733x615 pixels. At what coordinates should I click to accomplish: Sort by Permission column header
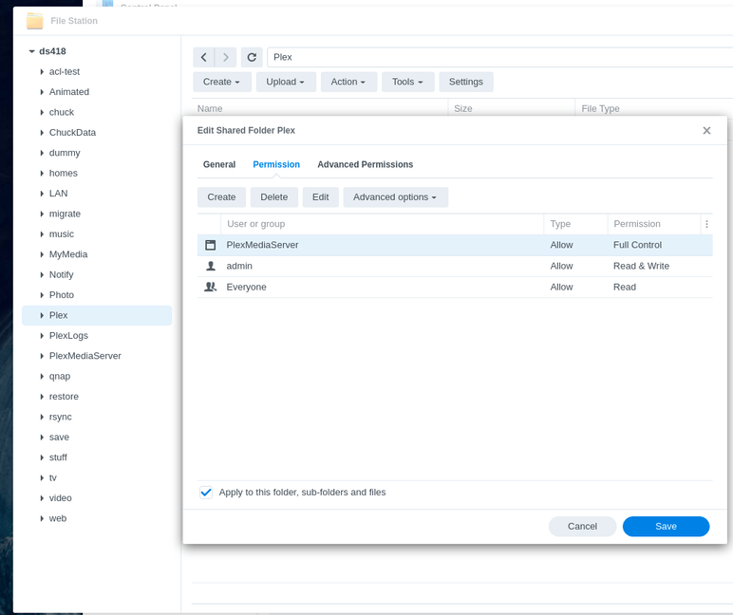point(654,224)
